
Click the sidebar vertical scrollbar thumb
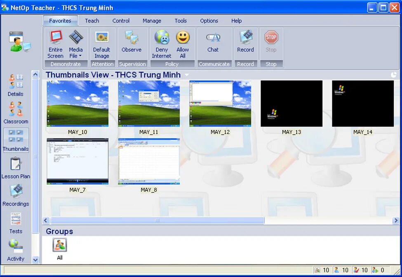pyautogui.click(x=35, y=156)
